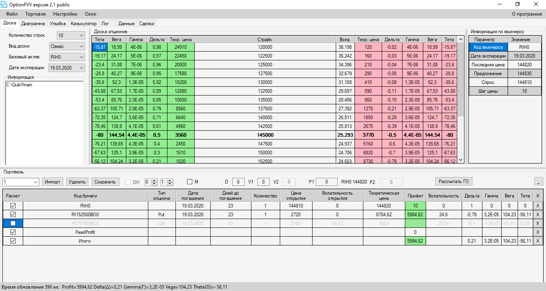This screenshot has height=291, width=546.
Task: Switch to the Калькулятор tab
Action: click(84, 24)
